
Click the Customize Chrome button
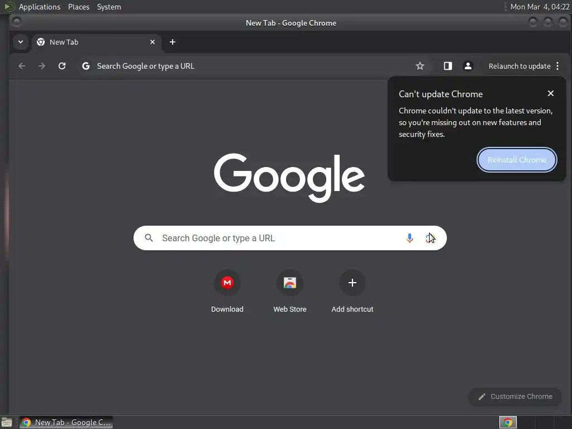click(x=514, y=397)
